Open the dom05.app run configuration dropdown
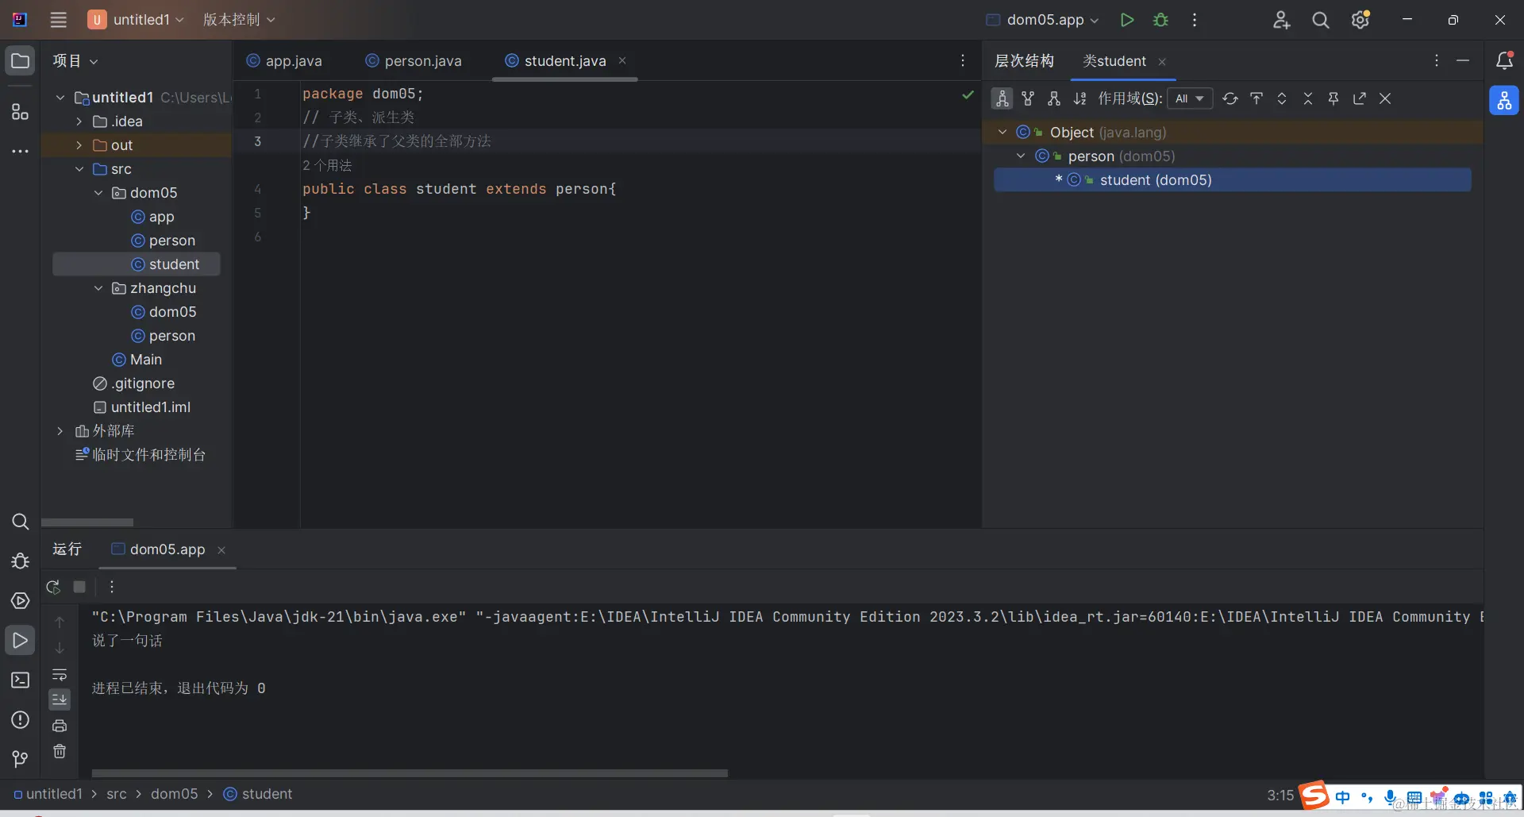This screenshot has width=1524, height=817. [1042, 20]
